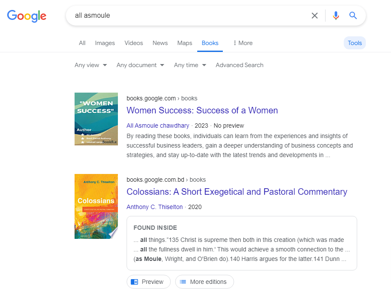Open the Colossians commentary title link
Viewport: 391px width, 296px height.
[x=237, y=192]
